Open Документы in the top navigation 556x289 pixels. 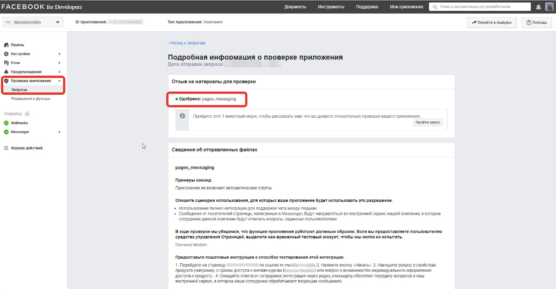click(295, 7)
